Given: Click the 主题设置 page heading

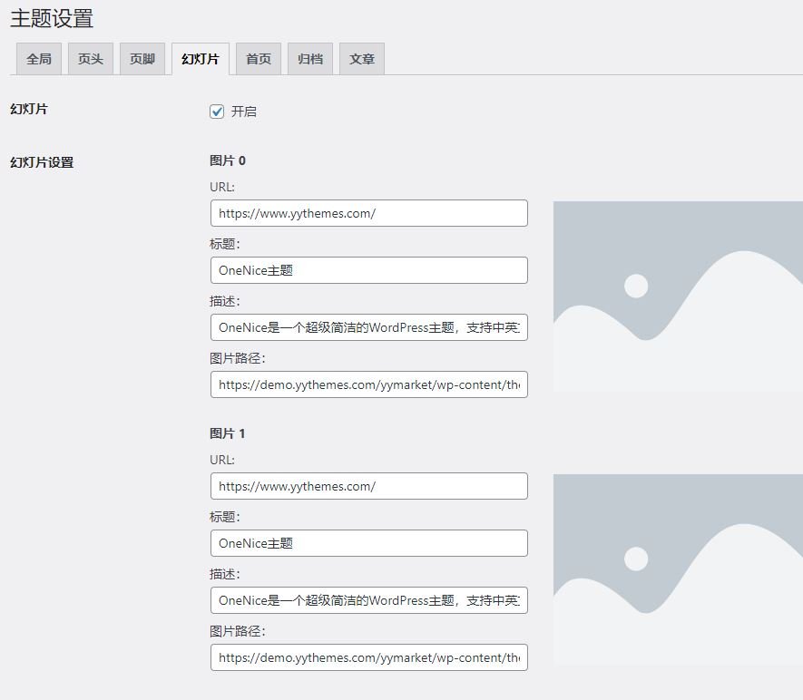Looking at the screenshot, I should (52, 18).
